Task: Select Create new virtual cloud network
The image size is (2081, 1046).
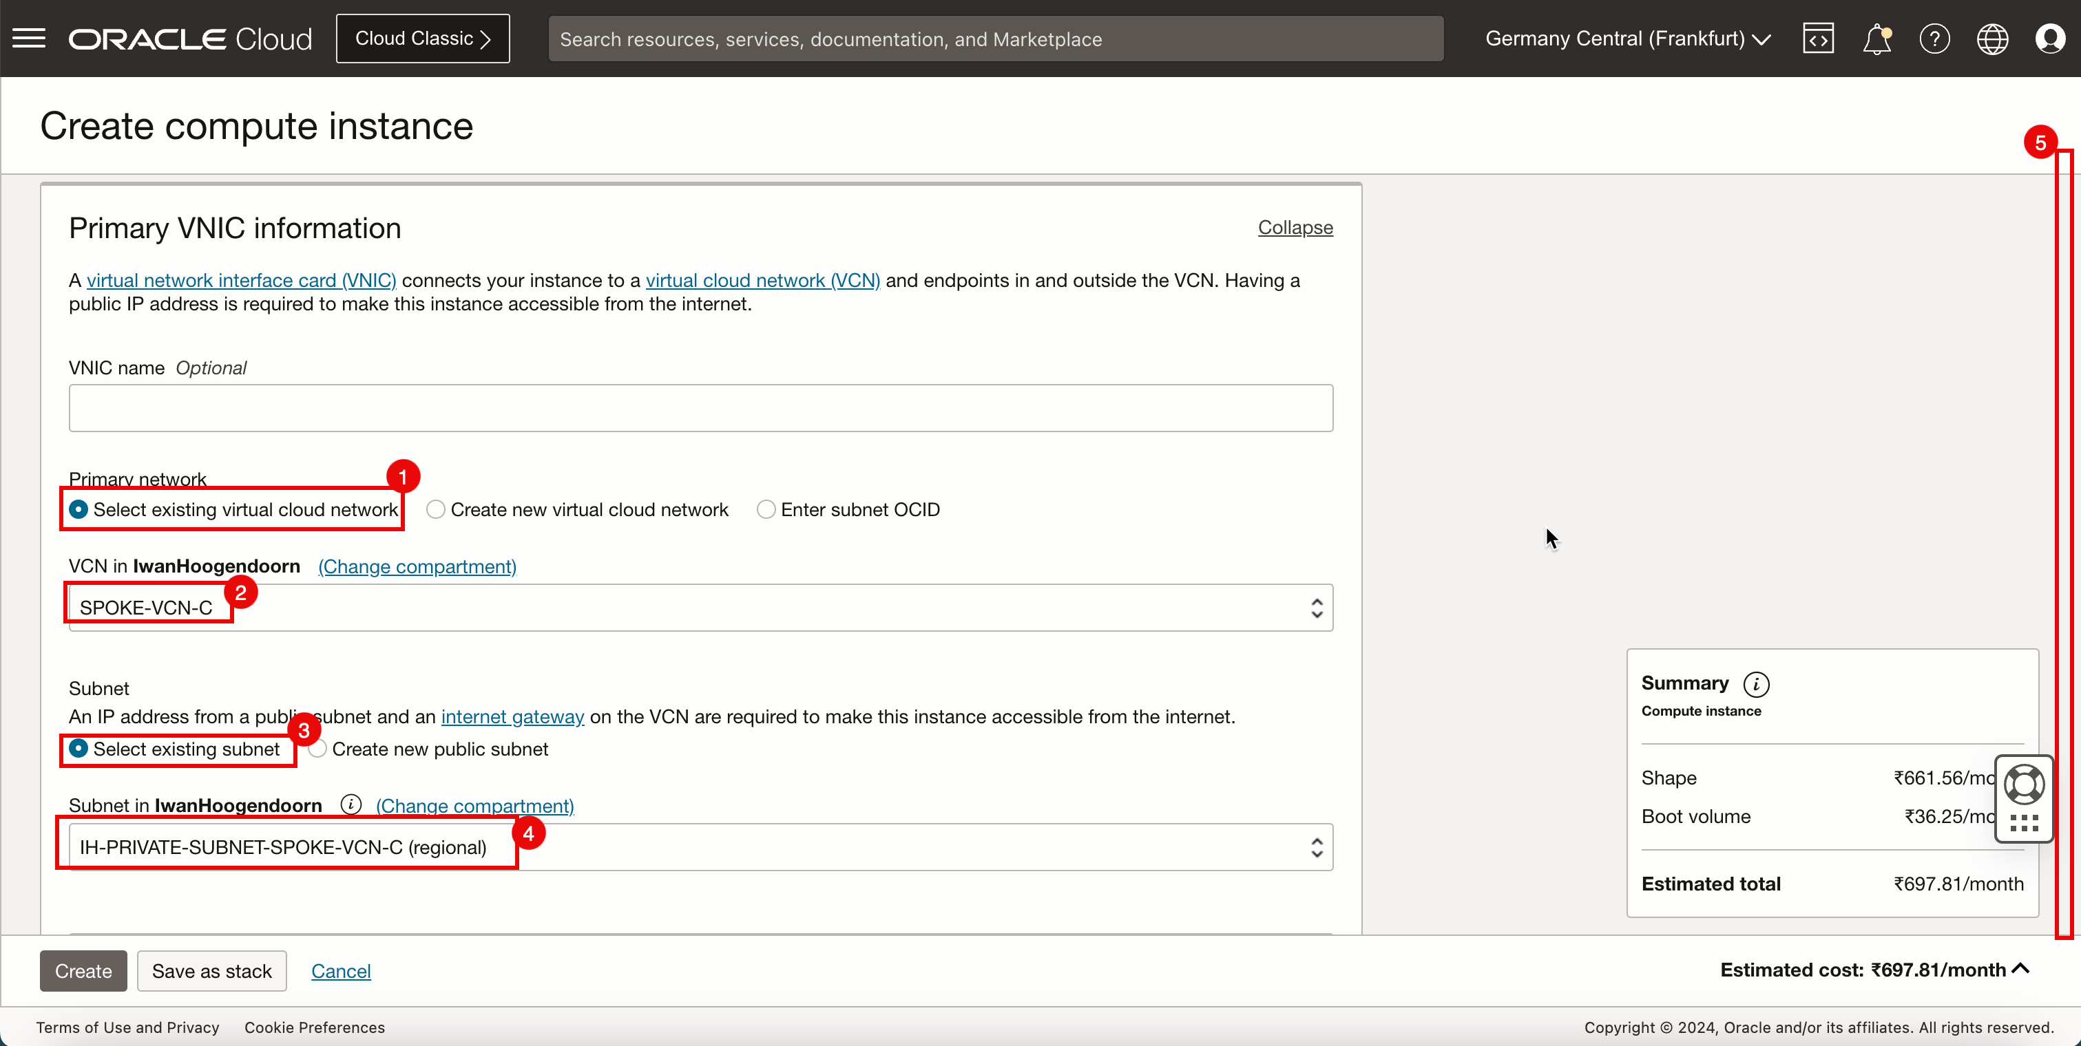Action: 435,509
